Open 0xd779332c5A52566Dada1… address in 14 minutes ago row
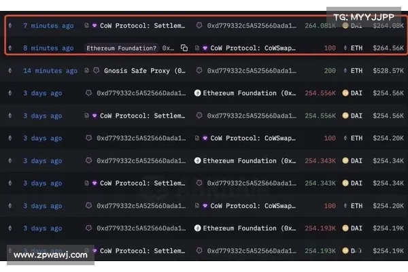The height and width of the screenshot is (272, 408). click(252, 71)
